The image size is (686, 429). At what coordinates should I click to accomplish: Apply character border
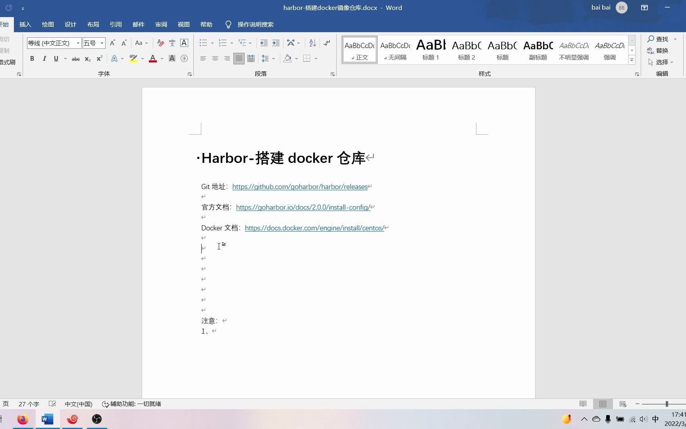pos(184,43)
